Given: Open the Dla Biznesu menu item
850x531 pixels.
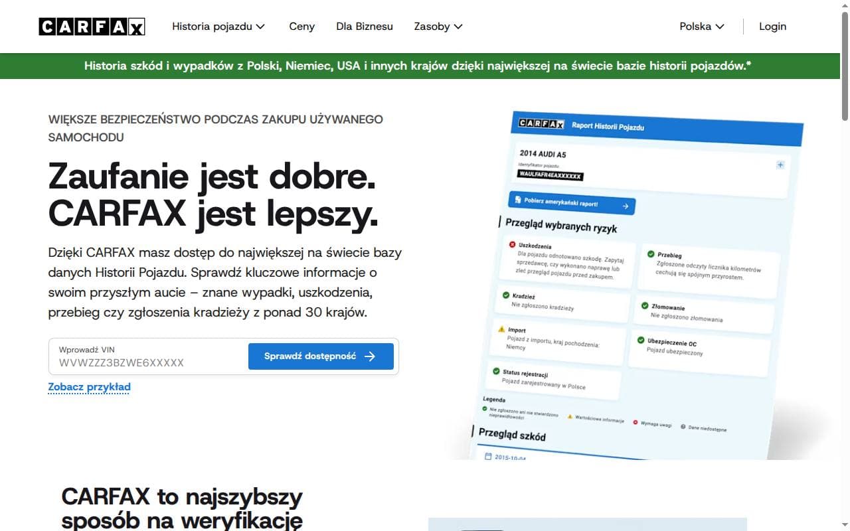Looking at the screenshot, I should (x=365, y=27).
